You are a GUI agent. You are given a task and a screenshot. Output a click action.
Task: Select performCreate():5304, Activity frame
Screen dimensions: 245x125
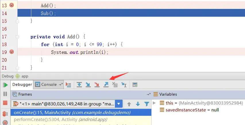pos(81,120)
